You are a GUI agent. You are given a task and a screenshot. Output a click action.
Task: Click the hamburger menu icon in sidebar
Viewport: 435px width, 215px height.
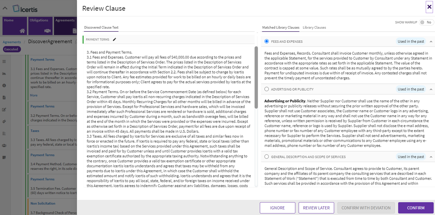4,62
